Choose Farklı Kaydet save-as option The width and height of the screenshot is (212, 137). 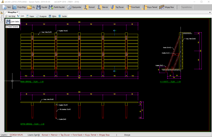[57, 7]
